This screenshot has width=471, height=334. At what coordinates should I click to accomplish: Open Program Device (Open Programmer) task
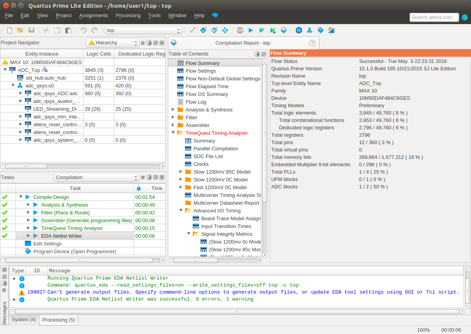pyautogui.click(x=75, y=251)
